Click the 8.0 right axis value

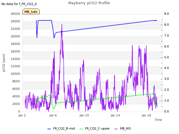click(166, 25)
